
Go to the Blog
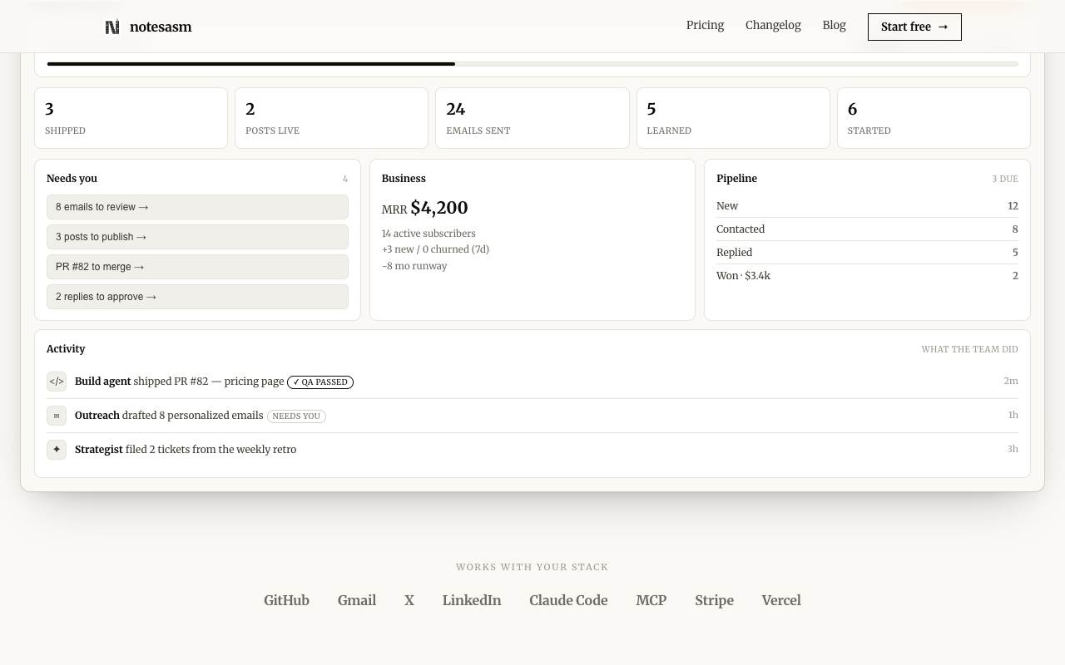point(834,25)
